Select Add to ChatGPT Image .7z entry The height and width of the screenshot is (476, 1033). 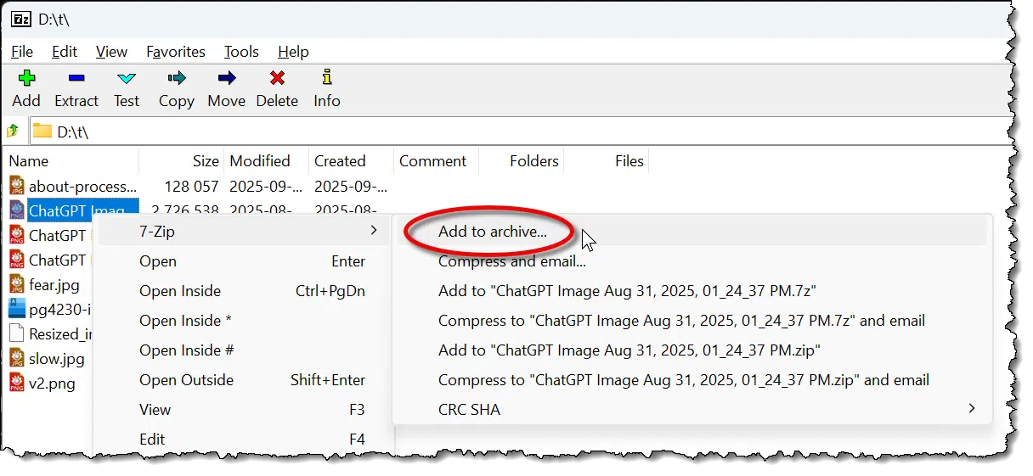tap(627, 291)
